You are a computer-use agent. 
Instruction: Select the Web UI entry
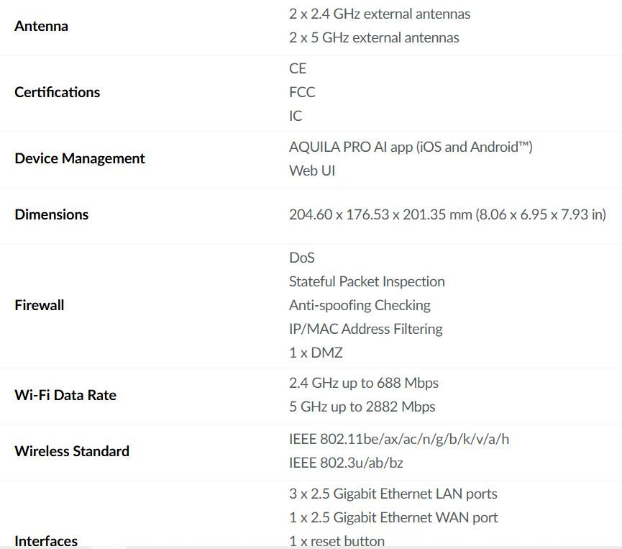312,171
